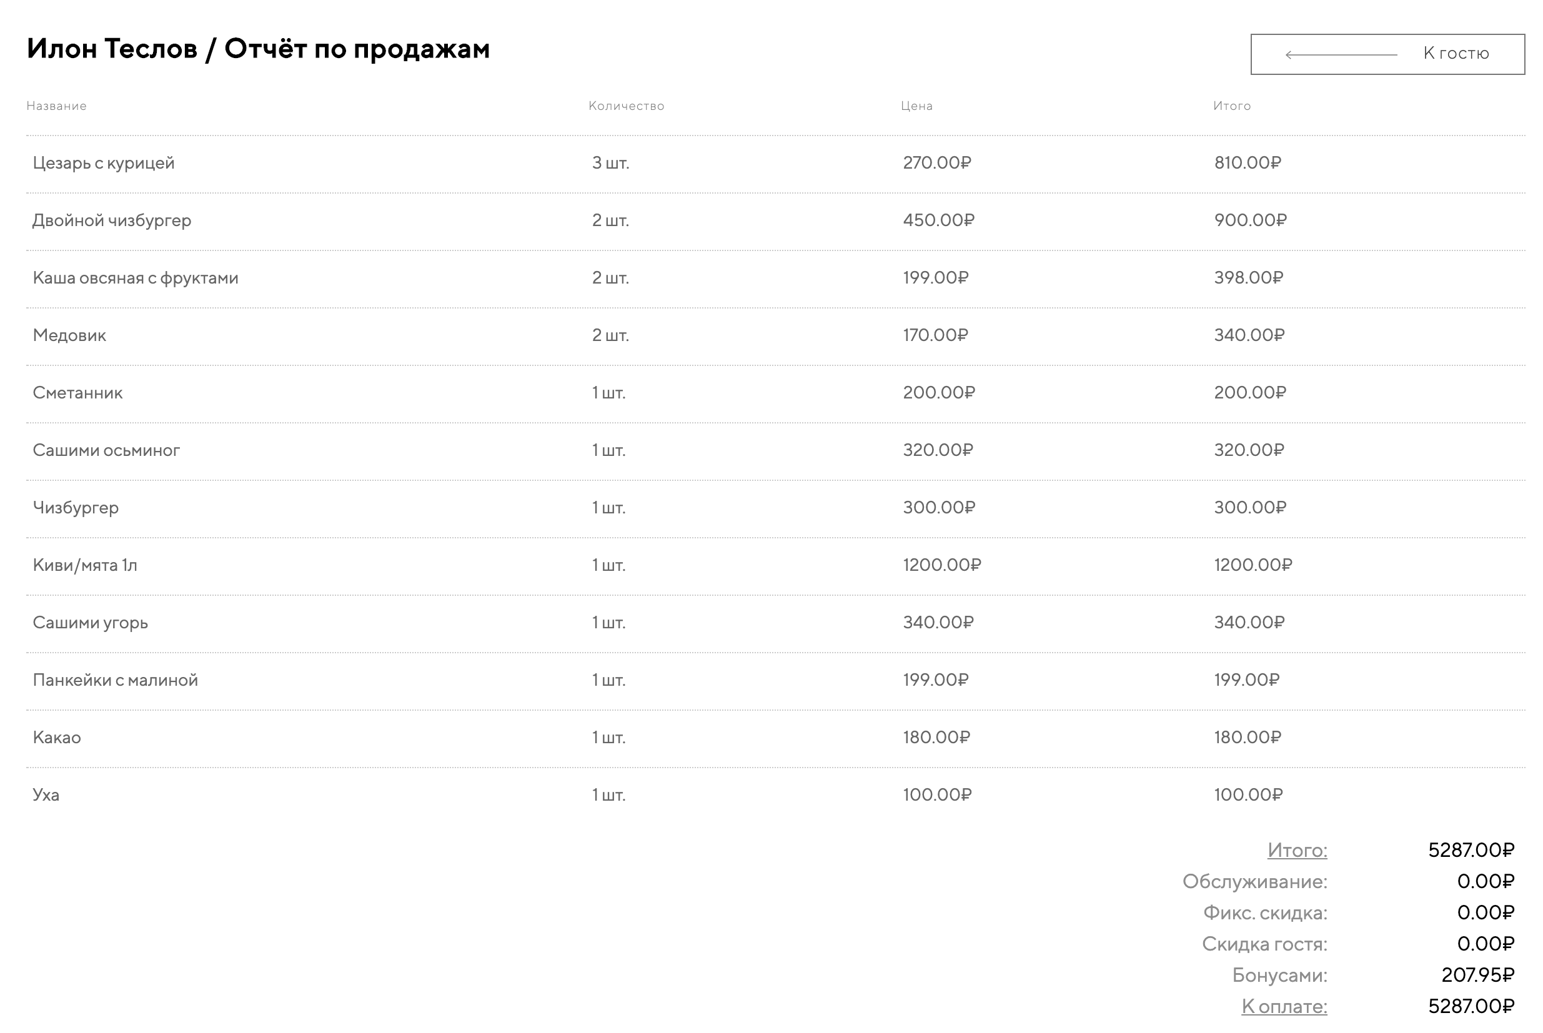Click the Цена column header
The image size is (1543, 1033).
916,106
